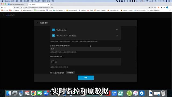The height and width of the screenshot is (97, 172).
Task: Go back using Jellyfin header arrow
Action: pyautogui.click(x=3, y=15)
